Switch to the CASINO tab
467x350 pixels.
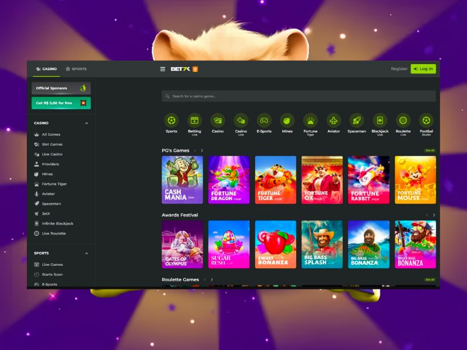(x=46, y=69)
